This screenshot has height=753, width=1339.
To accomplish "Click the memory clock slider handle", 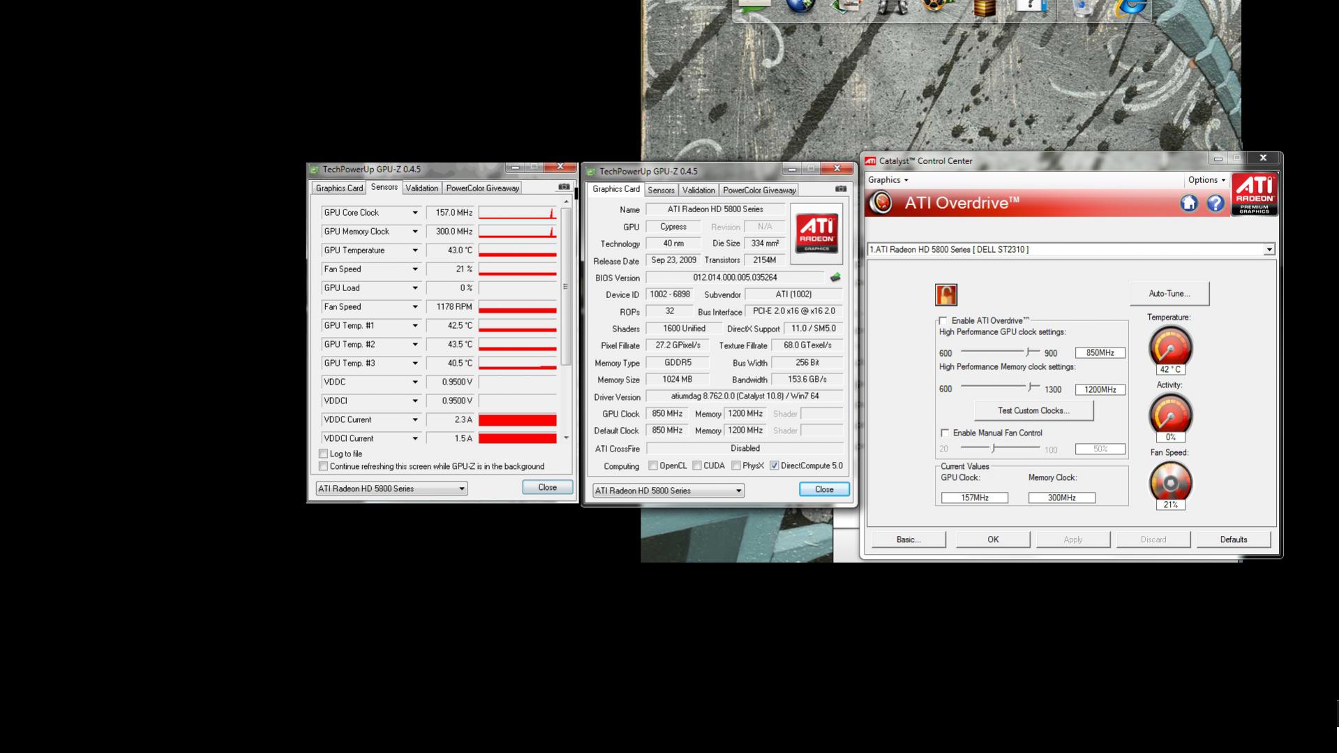I will [x=1031, y=387].
